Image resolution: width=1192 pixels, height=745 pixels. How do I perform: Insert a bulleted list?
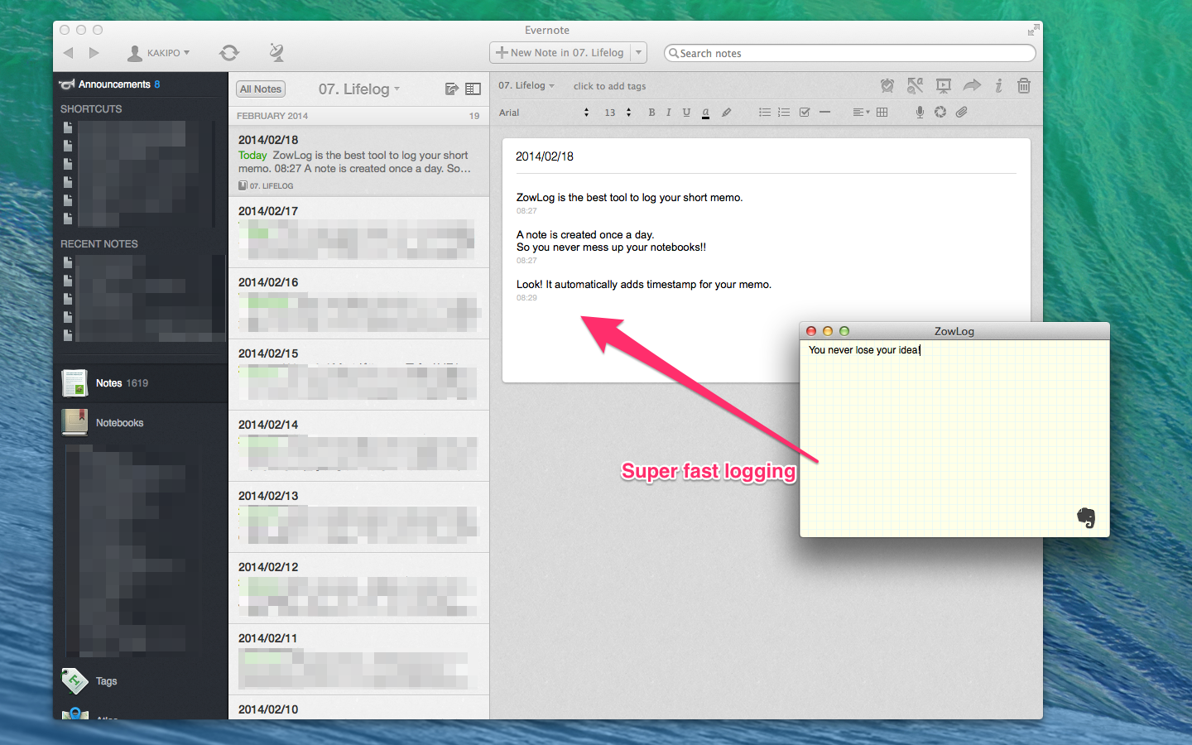(765, 113)
